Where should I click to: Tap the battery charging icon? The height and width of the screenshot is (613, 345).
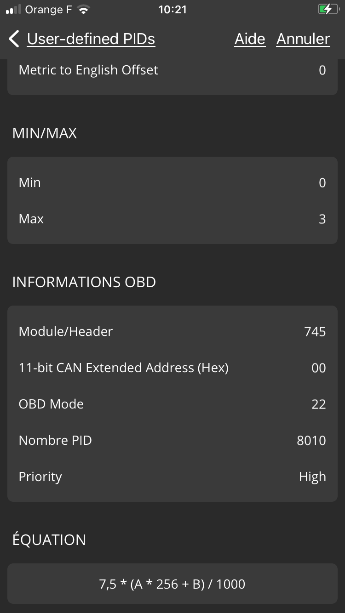(x=328, y=10)
